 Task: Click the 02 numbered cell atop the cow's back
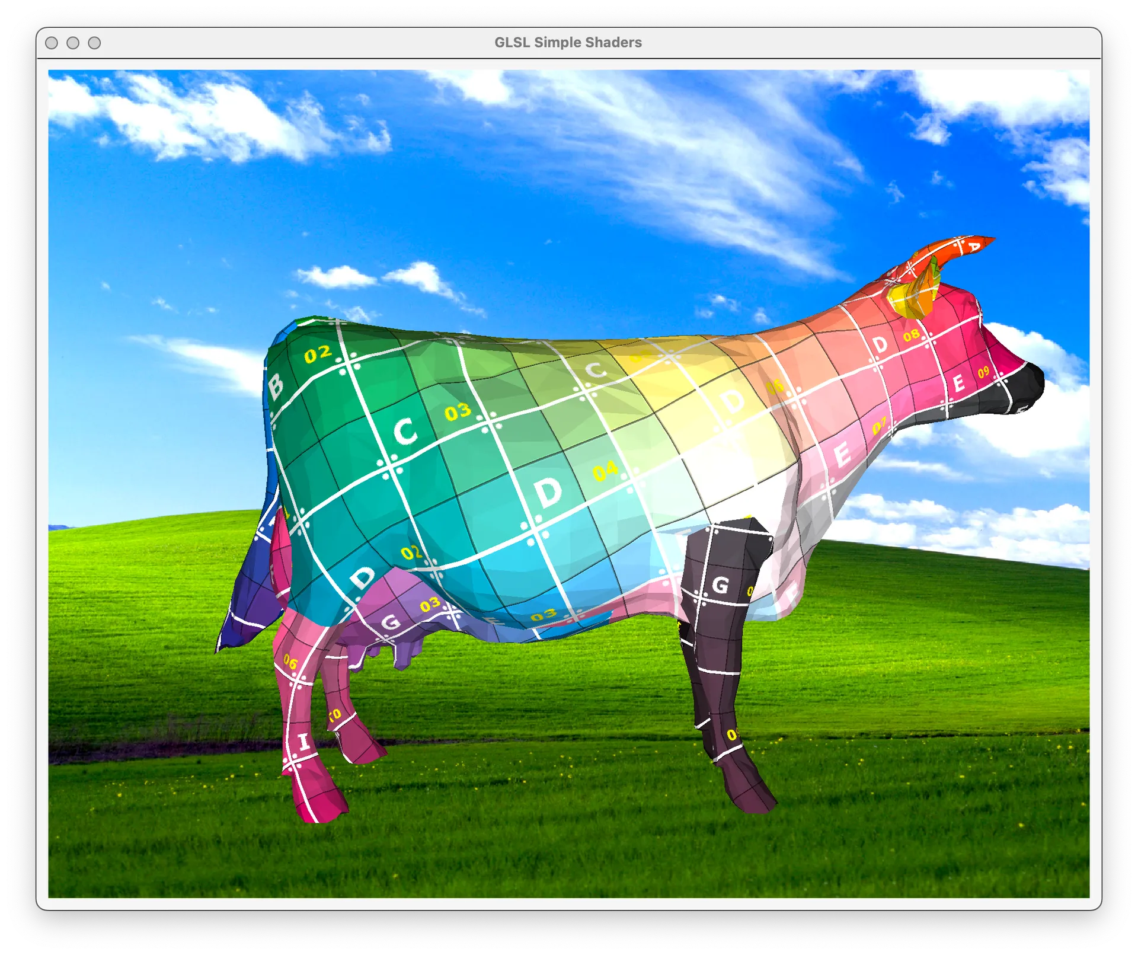(x=317, y=353)
